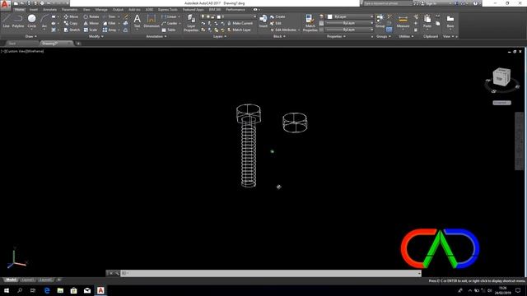Open Windows Start menu
527x296 pixels.
click(x=7, y=290)
